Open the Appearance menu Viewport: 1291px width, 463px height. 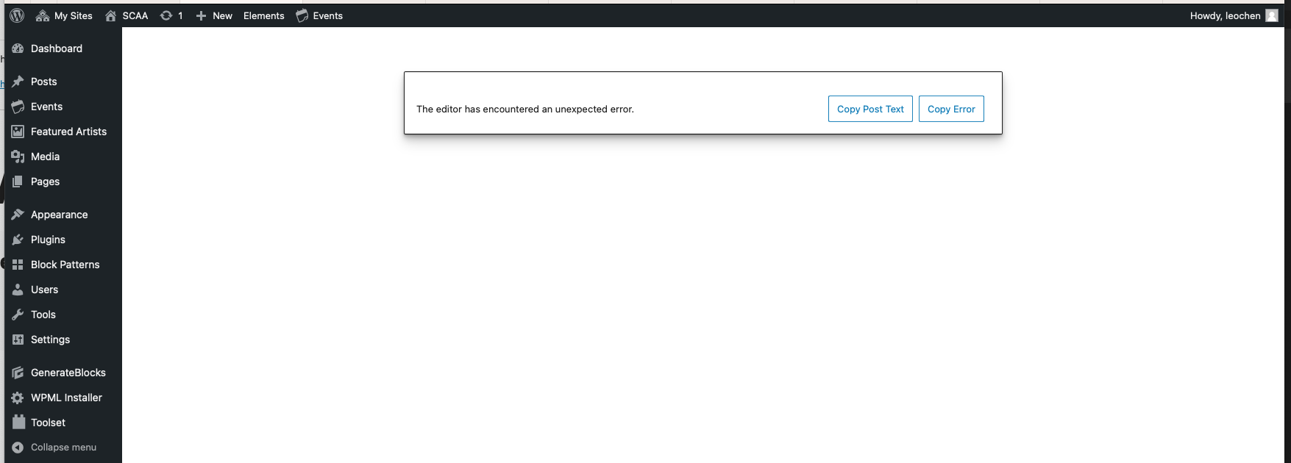[59, 215]
